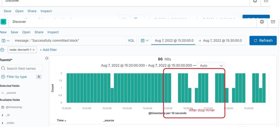The height and width of the screenshot is (127, 280).
Task: Click the green D space avatar icon
Action: tap(3, 22)
